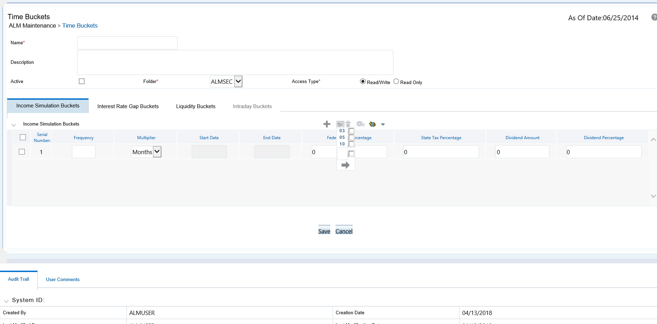Select the Read Only radio button
The height and width of the screenshot is (324, 657).
click(396, 81)
